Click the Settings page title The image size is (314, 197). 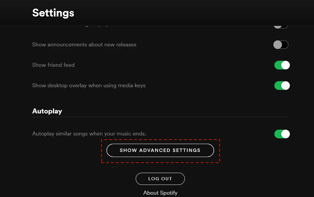pyautogui.click(x=53, y=13)
